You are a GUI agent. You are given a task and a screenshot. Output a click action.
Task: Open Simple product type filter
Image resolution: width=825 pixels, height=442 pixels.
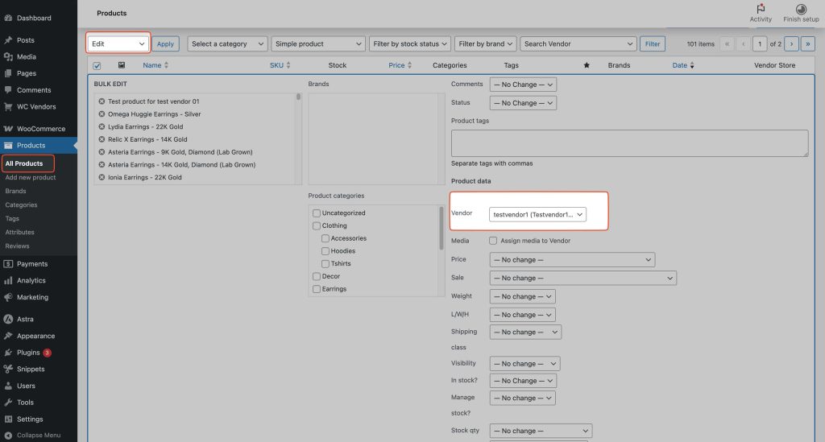[x=318, y=43]
